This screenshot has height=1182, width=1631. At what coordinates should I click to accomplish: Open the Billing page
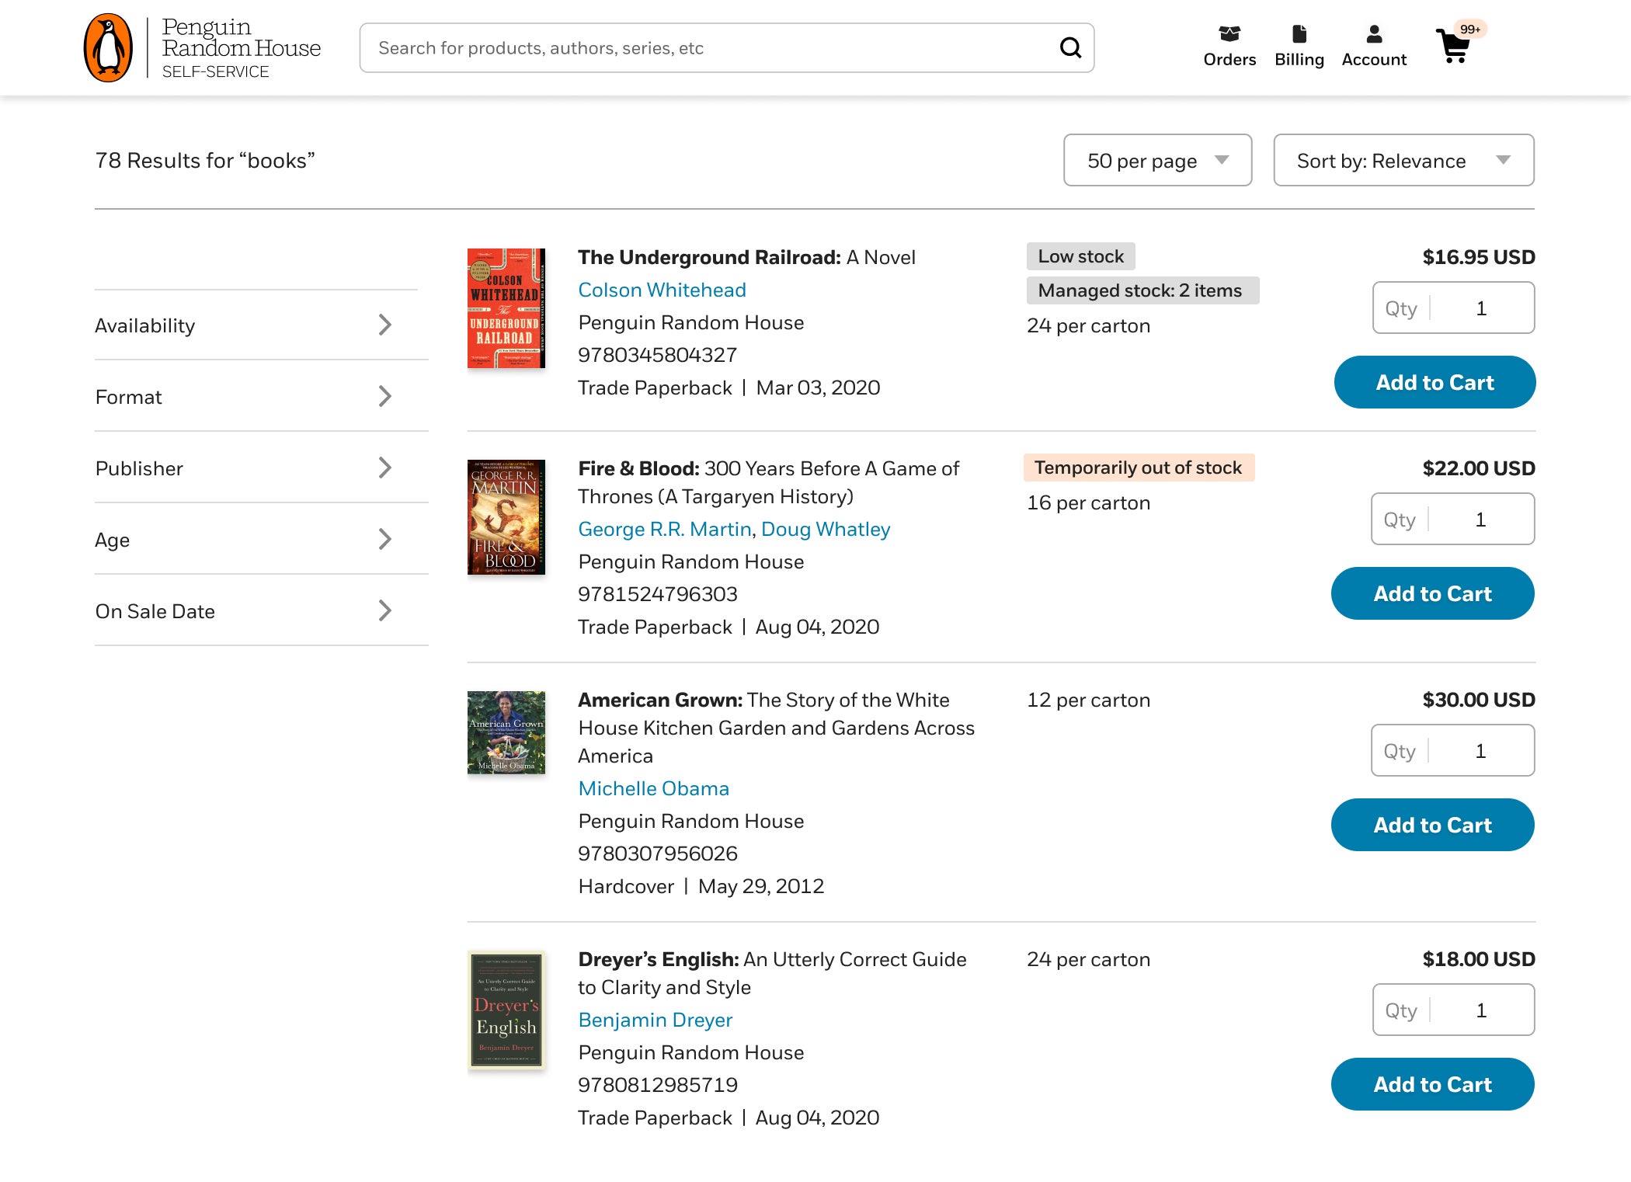click(1299, 47)
